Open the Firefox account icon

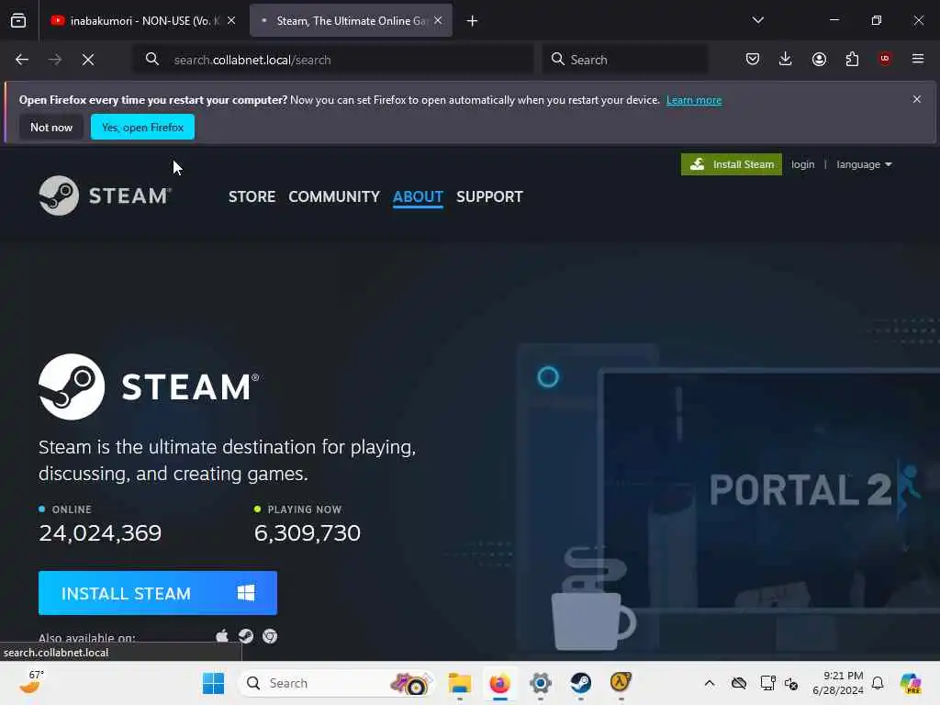pos(819,59)
